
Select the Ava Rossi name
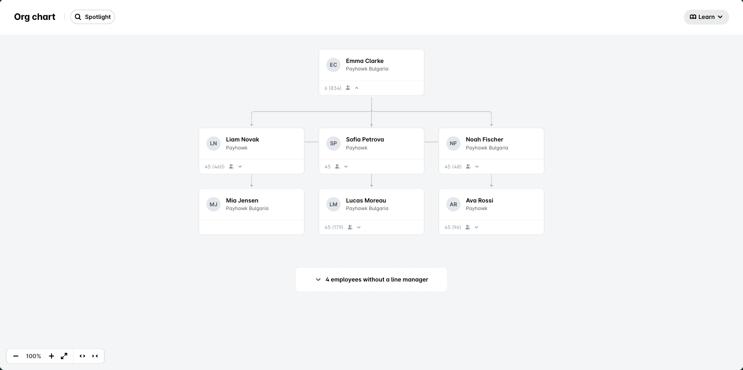480,201
